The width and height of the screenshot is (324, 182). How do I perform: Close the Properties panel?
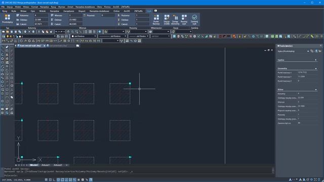[x=320, y=45]
